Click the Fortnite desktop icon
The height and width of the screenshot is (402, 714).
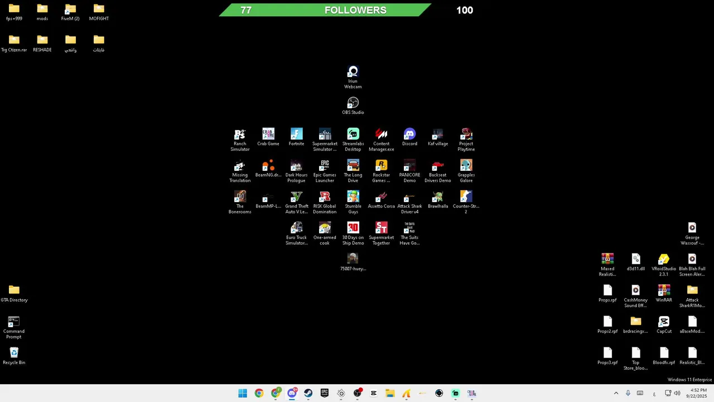296,137
